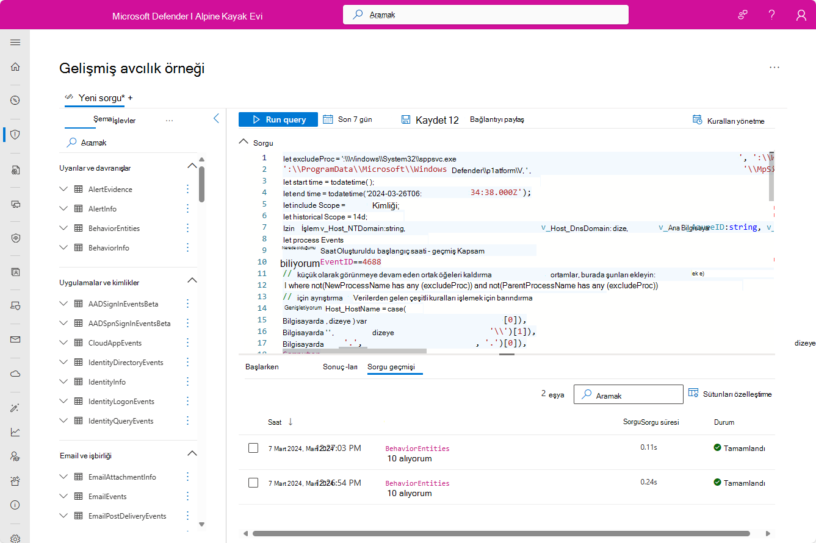Click the EmailPostDeliveryEvents table name

coord(127,516)
